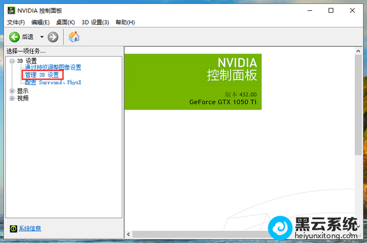
Task: Click the GeForce GTX 1050 Ti text
Action: coord(223,102)
